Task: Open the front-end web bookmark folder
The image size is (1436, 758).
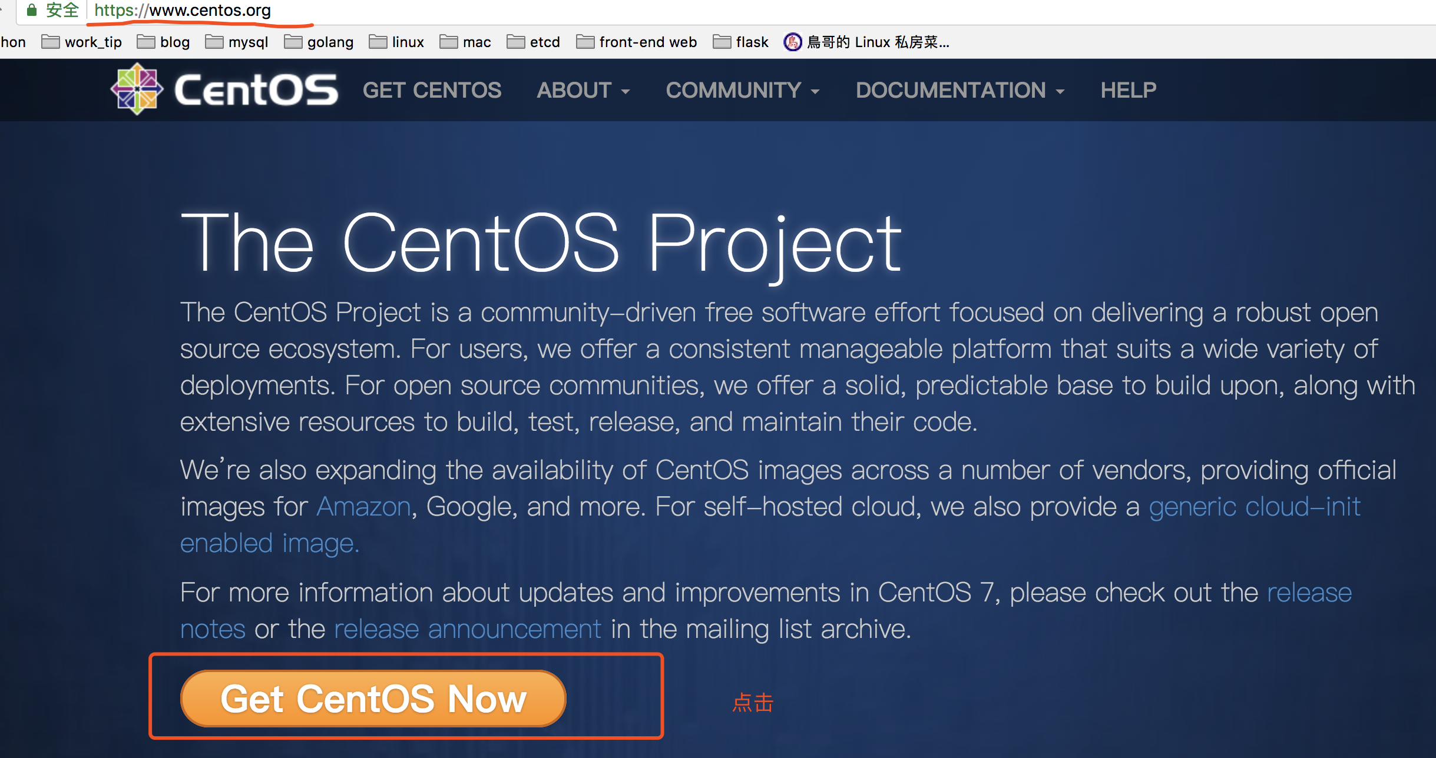Action: tap(637, 42)
